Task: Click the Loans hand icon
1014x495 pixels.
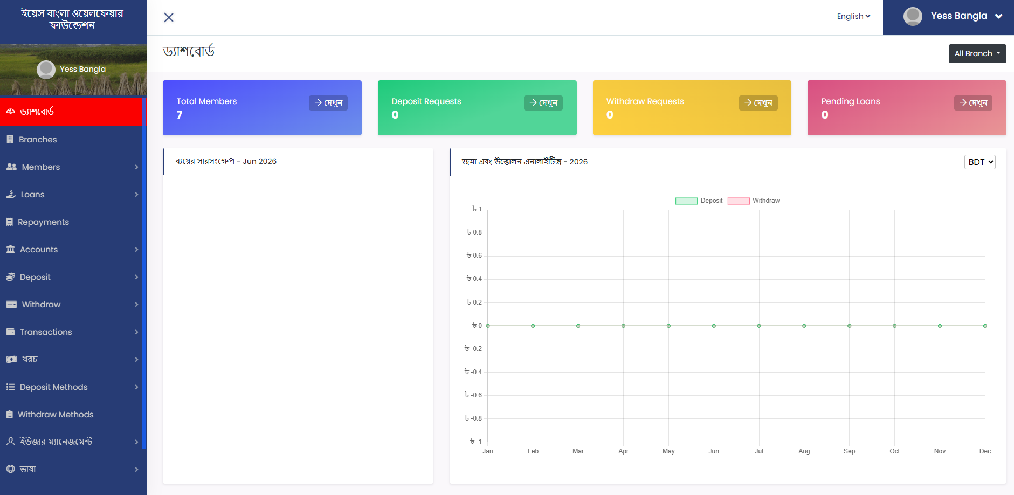Action: tap(11, 195)
